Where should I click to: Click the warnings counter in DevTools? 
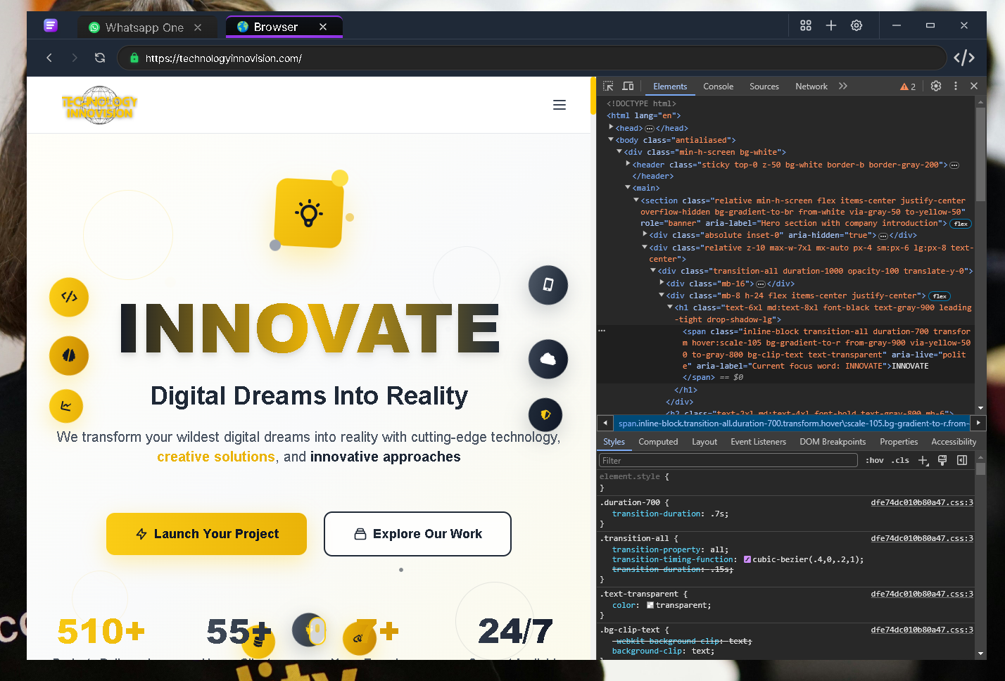pos(907,86)
